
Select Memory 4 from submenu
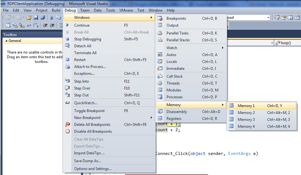pyautogui.click(x=262, y=126)
